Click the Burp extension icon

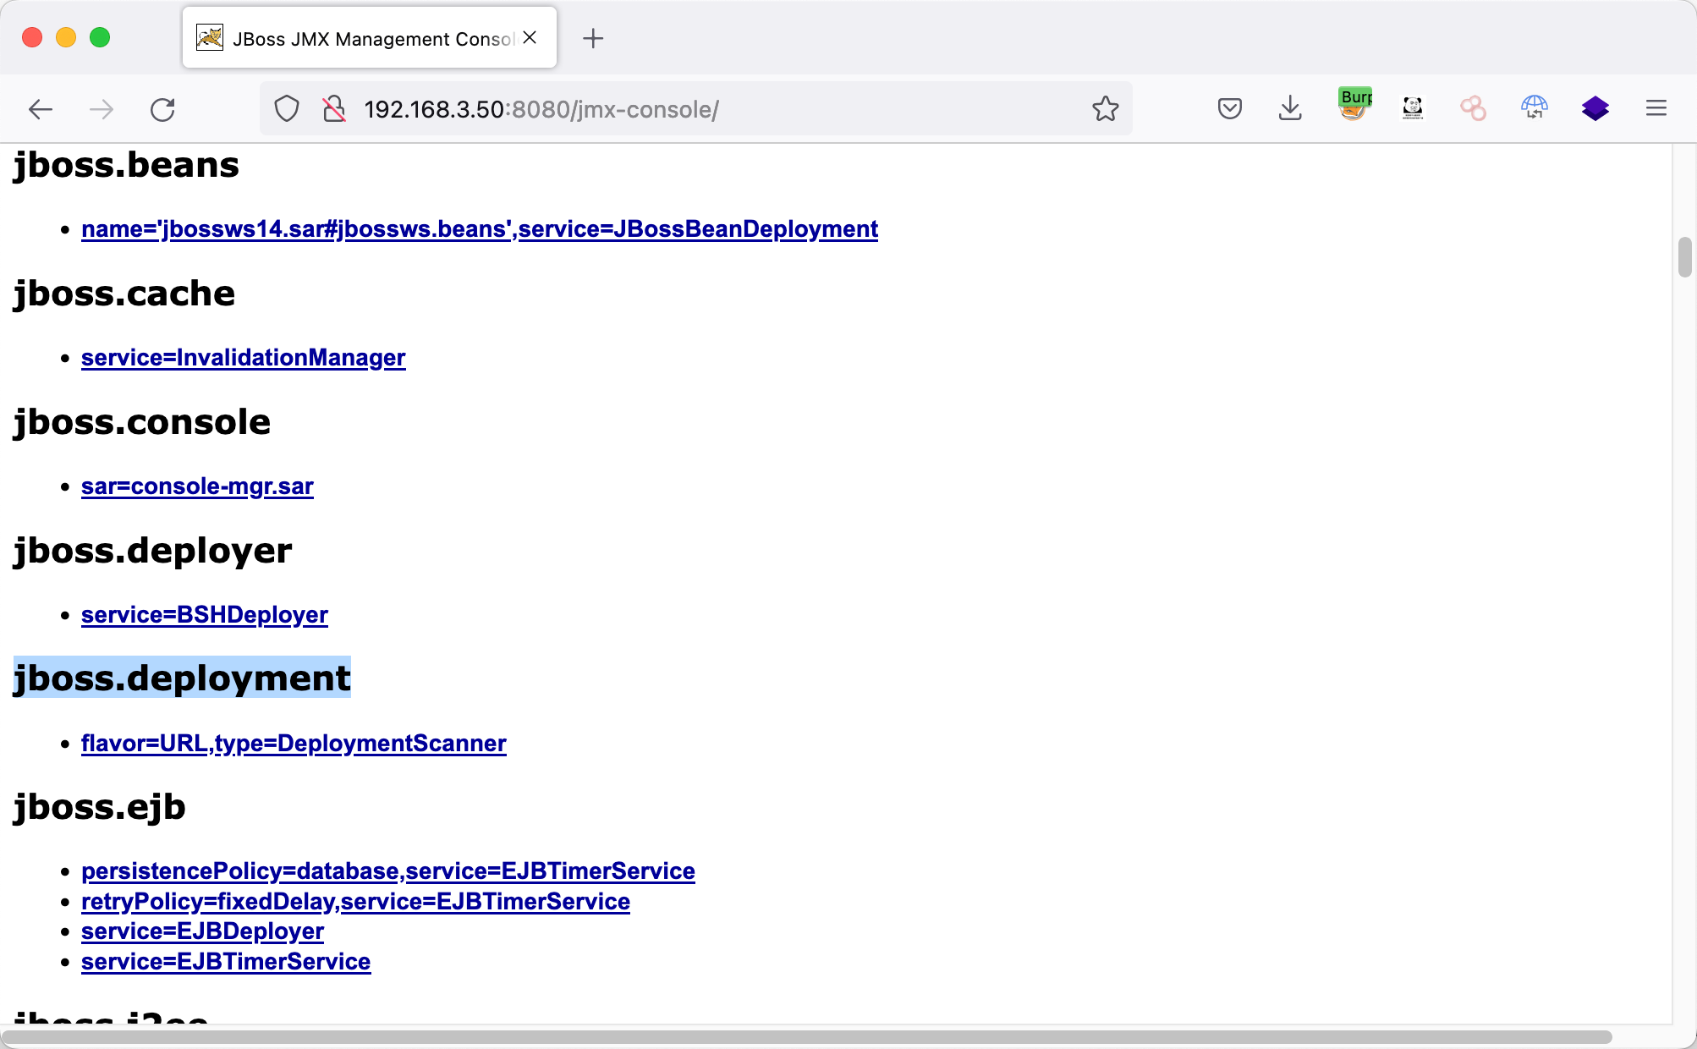click(1354, 107)
